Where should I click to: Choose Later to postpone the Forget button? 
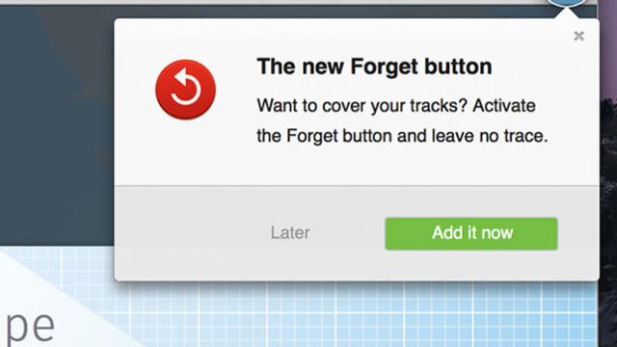tap(290, 233)
